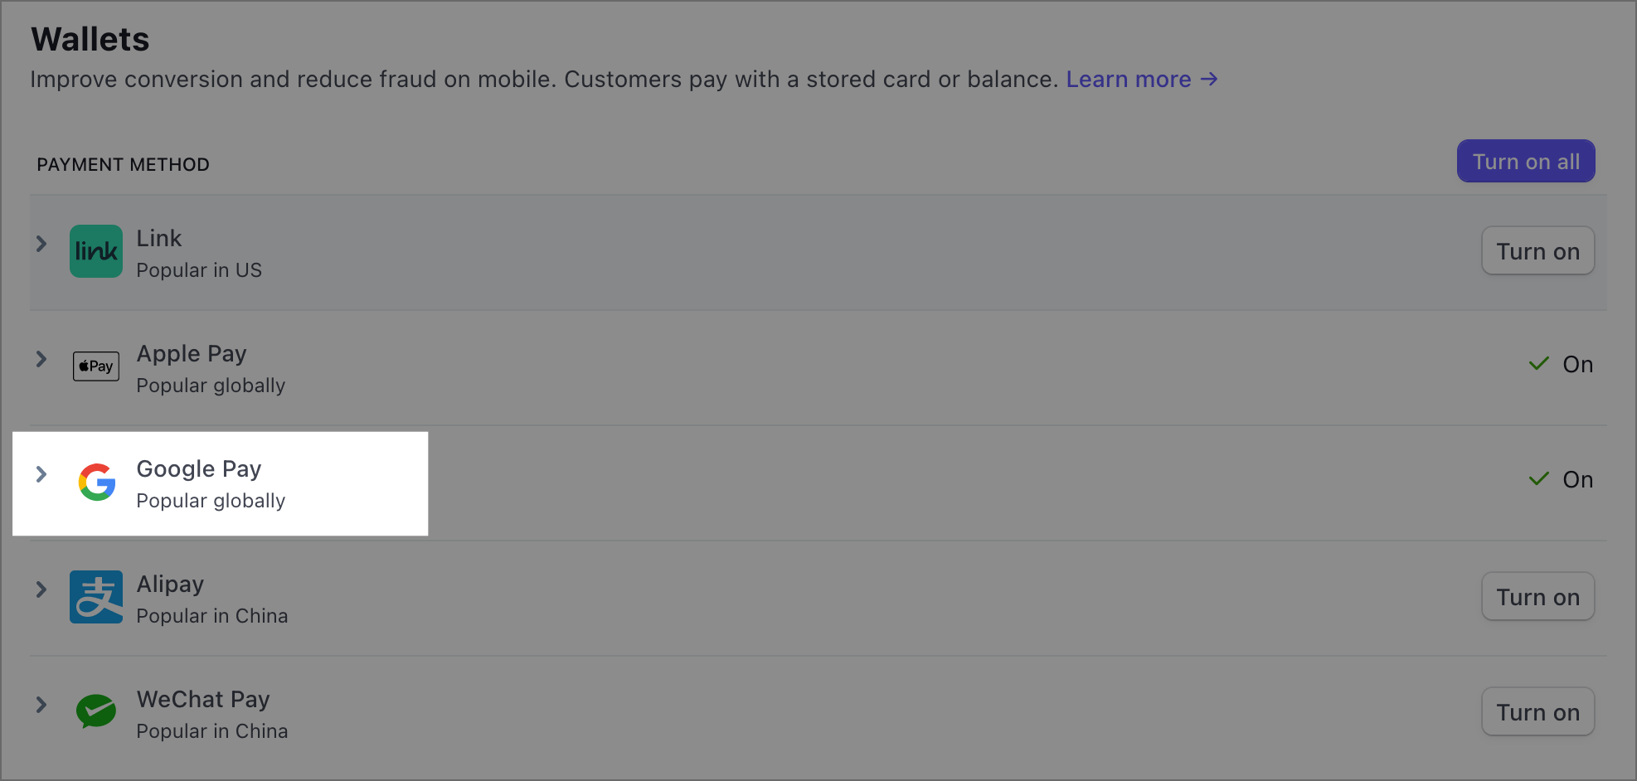Expand the Alipay row chevron
Image resolution: width=1637 pixels, height=781 pixels.
[41, 589]
